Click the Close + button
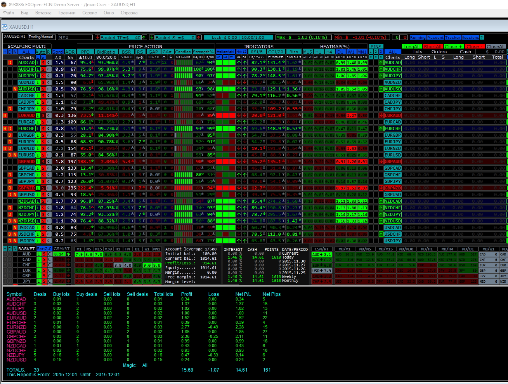Image resolution: width=508 pixels, height=384 pixels. [454, 47]
